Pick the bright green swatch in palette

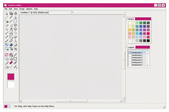(x=141, y=23)
